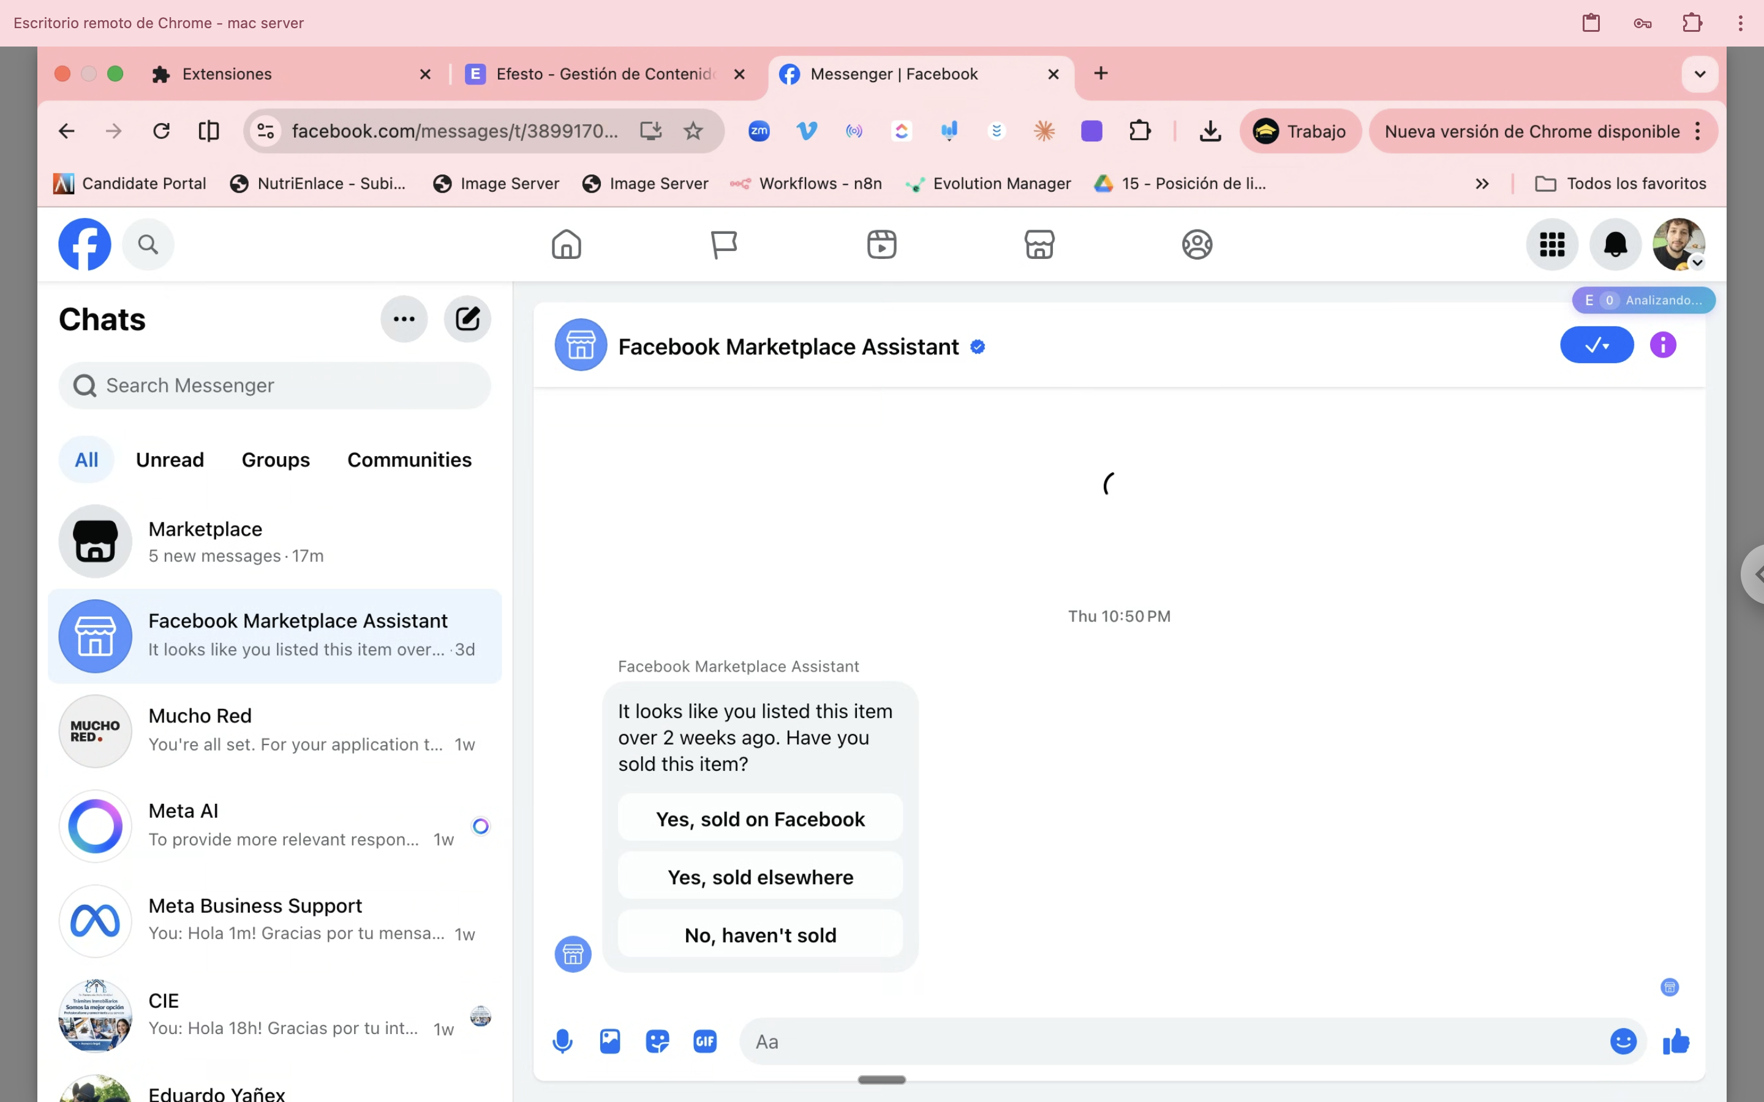Attach a file using the photo icon
Screen dimensions: 1764x1102
point(609,1041)
